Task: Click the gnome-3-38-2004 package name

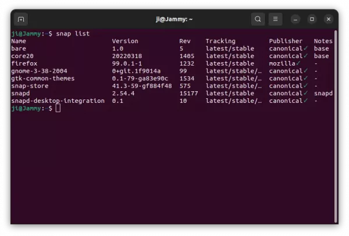Action: click(39, 71)
